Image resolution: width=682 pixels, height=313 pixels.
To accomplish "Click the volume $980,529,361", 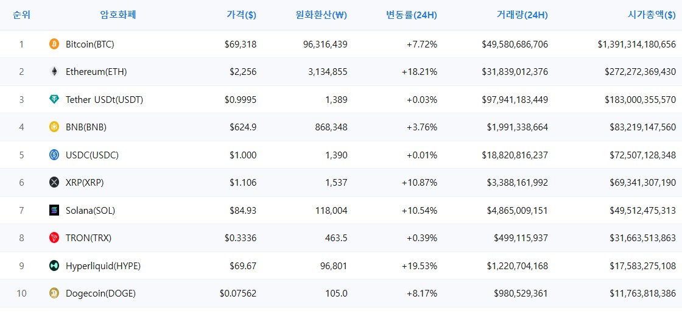I will pos(521,294).
